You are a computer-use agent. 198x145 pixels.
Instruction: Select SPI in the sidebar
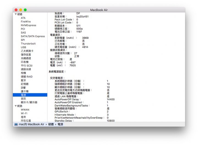tap(23, 40)
